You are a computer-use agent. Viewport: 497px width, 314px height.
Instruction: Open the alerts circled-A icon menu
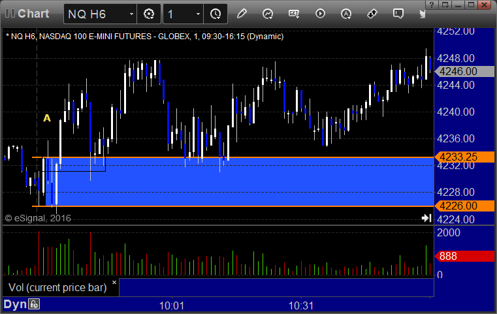[345, 14]
